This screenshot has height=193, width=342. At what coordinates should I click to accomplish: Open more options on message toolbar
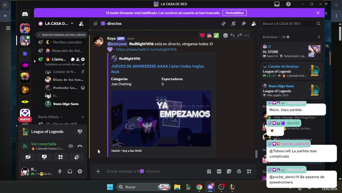pyautogui.click(x=247, y=35)
